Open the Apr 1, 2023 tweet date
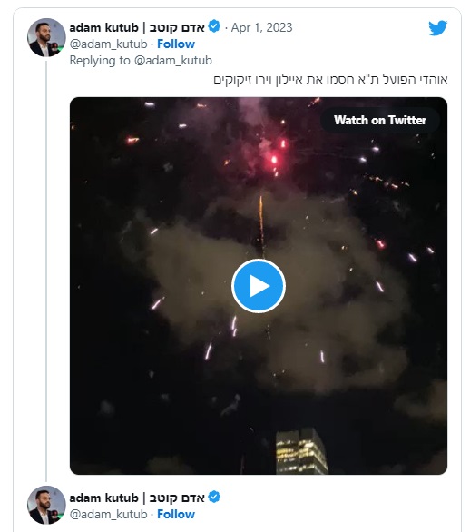This screenshot has height=532, width=470. tap(261, 27)
